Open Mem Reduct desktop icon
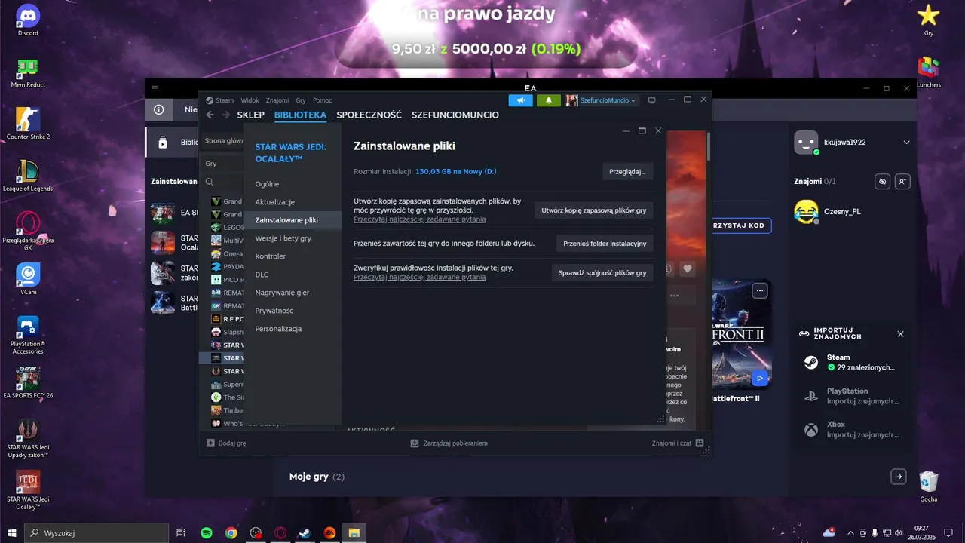 [x=28, y=73]
